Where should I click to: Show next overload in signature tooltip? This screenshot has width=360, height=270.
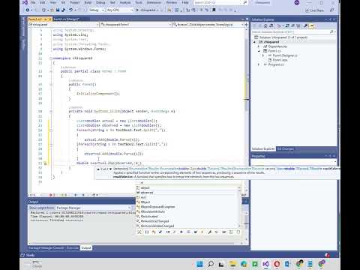click(x=110, y=169)
